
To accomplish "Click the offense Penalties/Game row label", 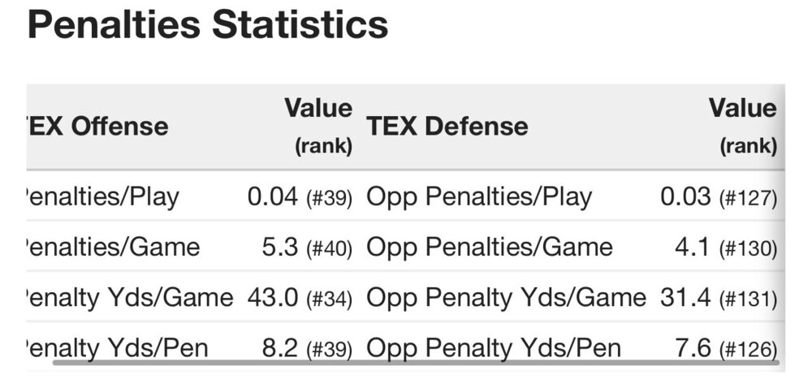I will [111, 248].
